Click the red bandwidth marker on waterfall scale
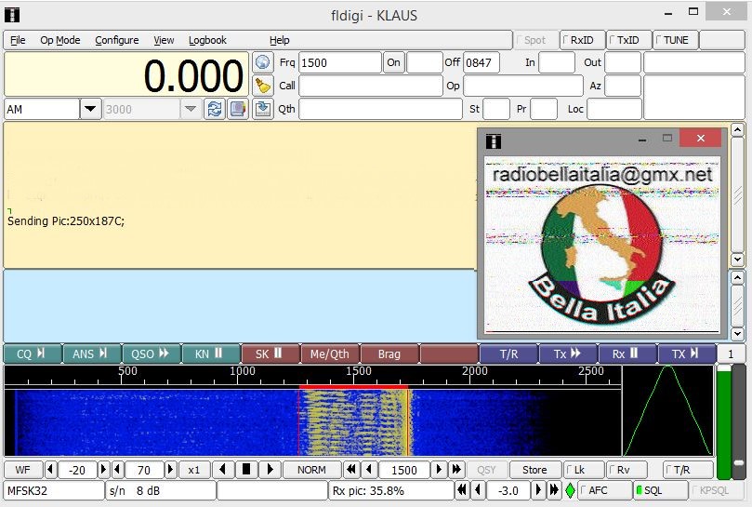The image size is (752, 507). click(353, 386)
